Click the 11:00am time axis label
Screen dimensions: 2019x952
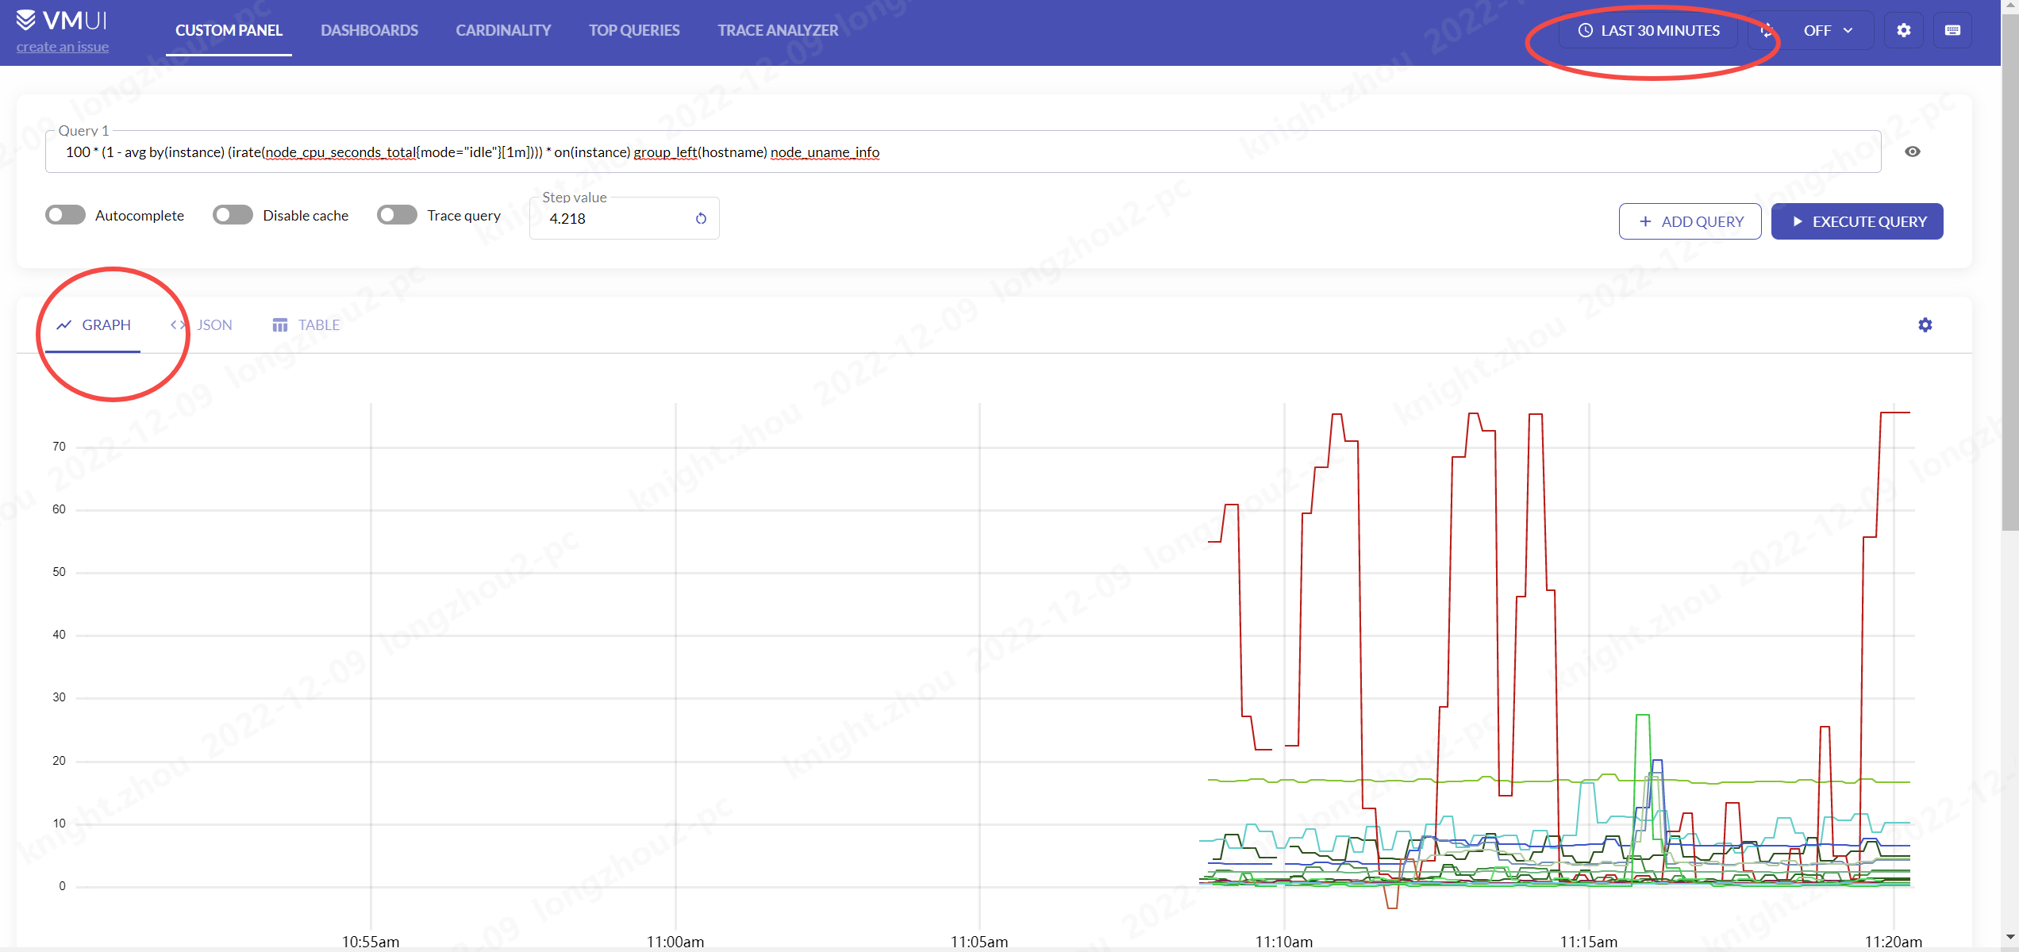point(675,942)
